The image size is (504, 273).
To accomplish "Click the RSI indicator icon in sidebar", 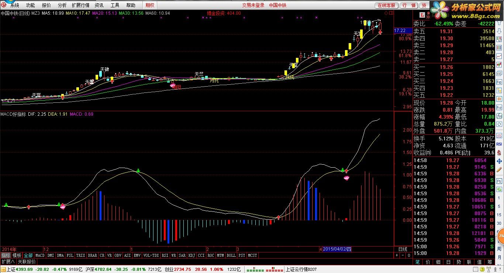I will [499, 144].
